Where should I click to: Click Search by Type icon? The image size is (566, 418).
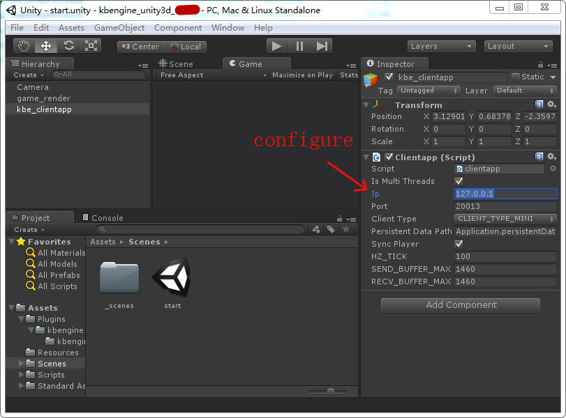pyautogui.click(x=316, y=229)
